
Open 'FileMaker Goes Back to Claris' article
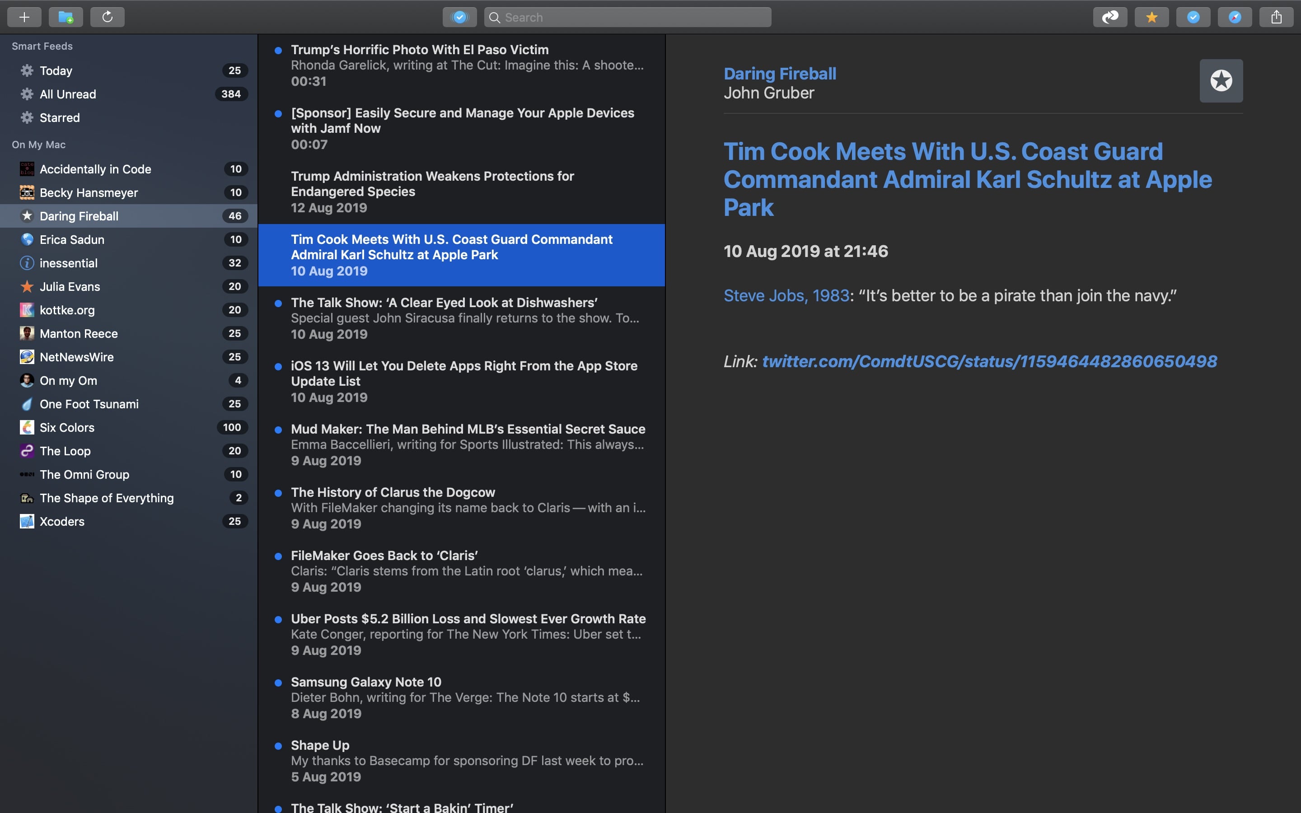tap(461, 571)
